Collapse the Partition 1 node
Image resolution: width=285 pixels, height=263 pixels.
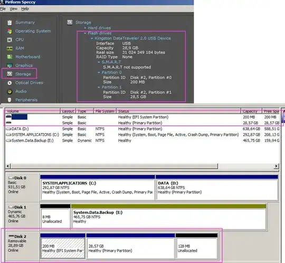coord(99,87)
